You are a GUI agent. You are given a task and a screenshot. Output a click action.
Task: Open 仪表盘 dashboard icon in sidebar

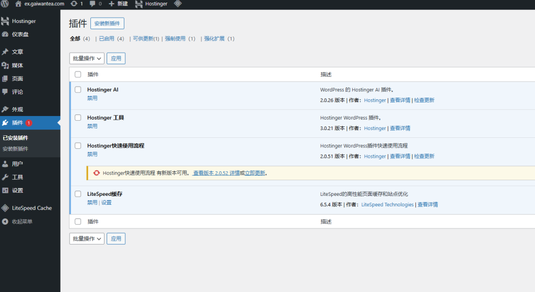[x=5, y=34]
